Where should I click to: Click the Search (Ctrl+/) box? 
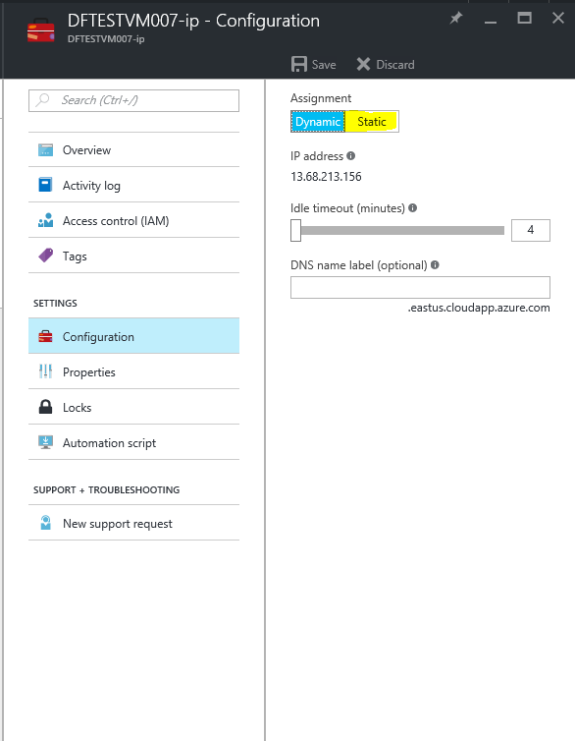pos(134,100)
